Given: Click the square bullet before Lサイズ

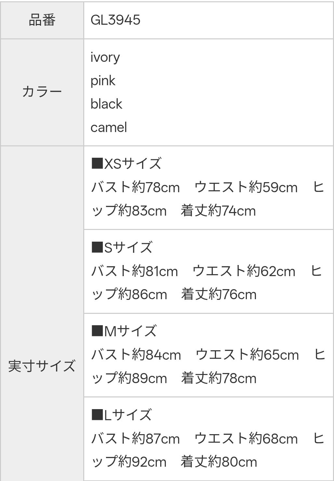Looking at the screenshot, I should (97, 415).
